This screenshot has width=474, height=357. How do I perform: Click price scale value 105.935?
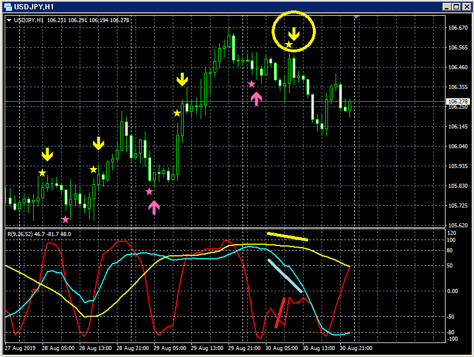point(458,166)
